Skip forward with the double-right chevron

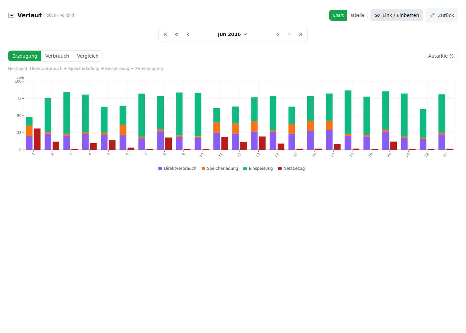[289, 34]
